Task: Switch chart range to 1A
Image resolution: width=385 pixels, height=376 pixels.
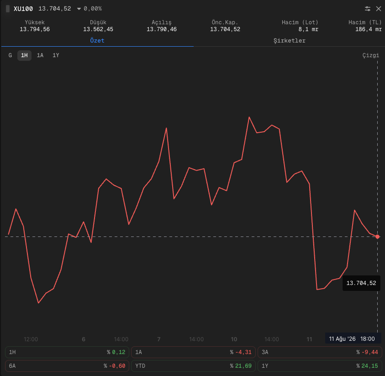Action: pos(40,55)
